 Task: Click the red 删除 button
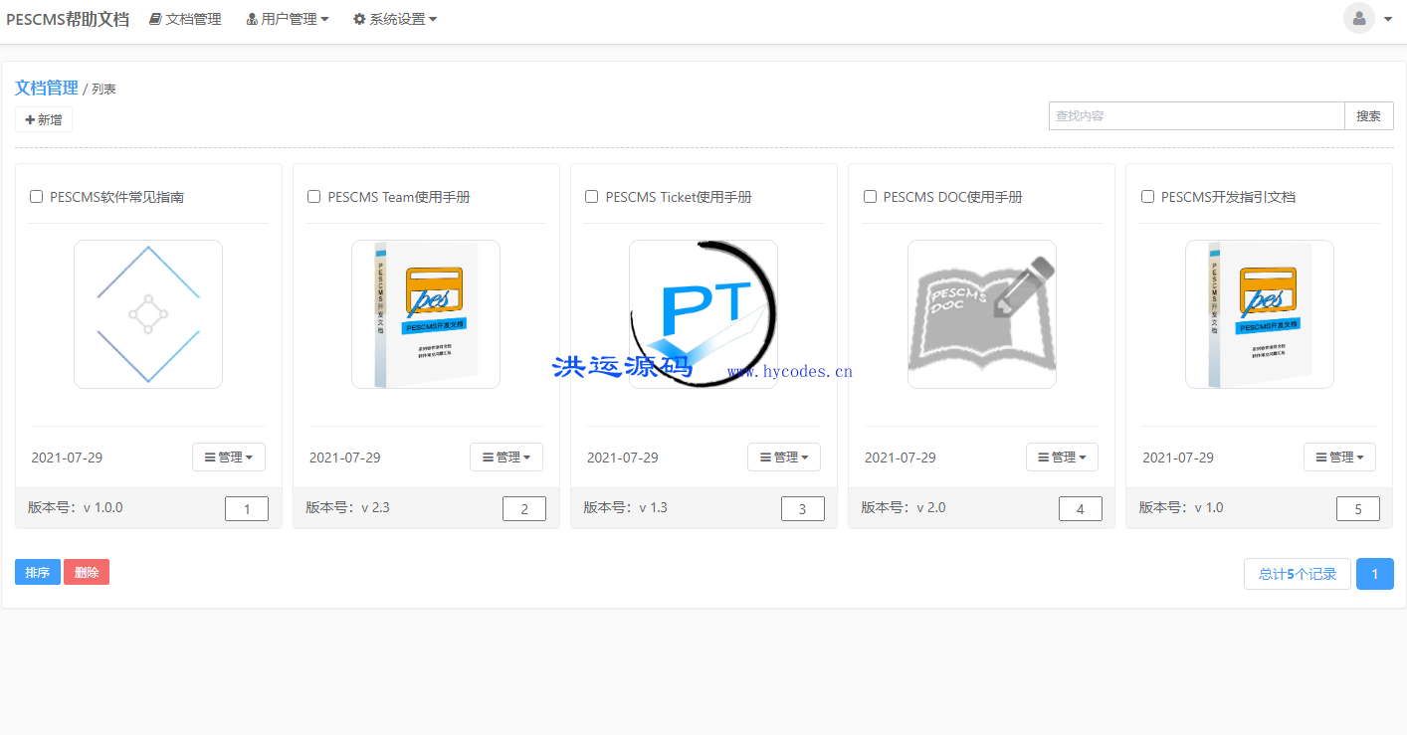87,572
